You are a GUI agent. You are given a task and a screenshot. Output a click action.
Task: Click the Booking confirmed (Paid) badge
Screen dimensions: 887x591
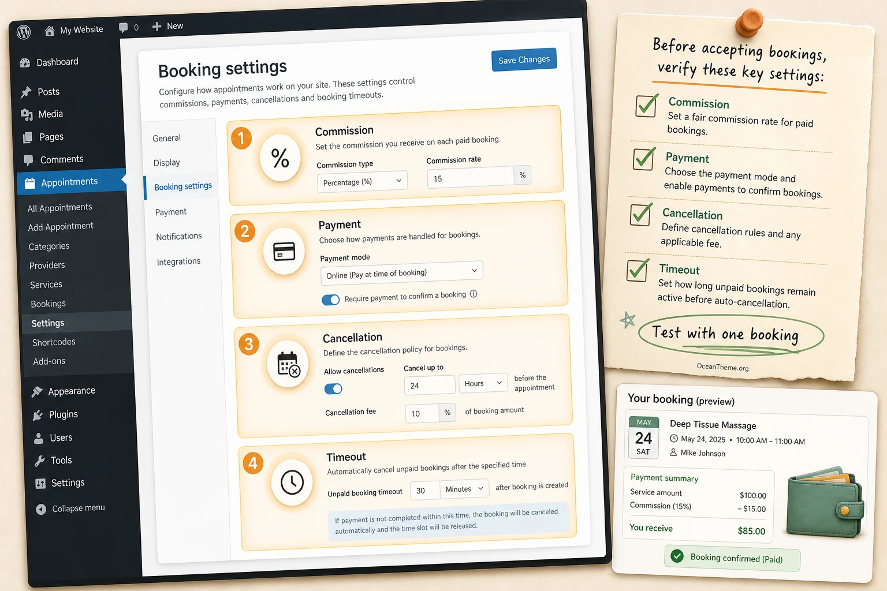point(732,559)
